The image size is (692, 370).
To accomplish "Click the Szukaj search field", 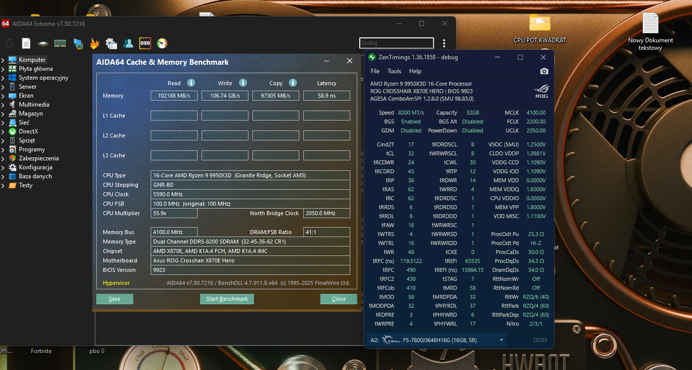I will [x=396, y=43].
